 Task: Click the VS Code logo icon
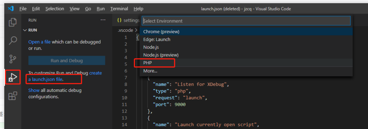coord(11,9)
